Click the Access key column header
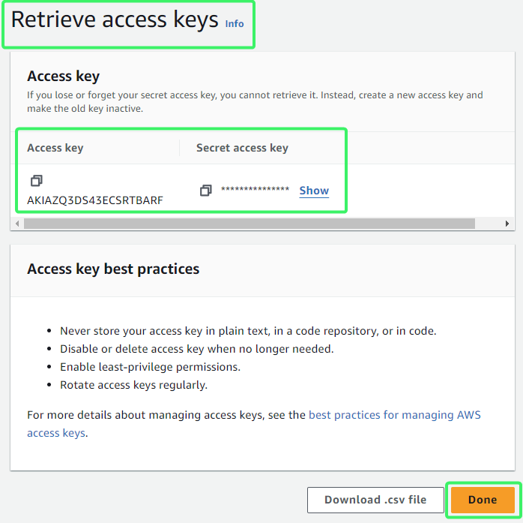The width and height of the screenshot is (523, 523). coord(55,148)
